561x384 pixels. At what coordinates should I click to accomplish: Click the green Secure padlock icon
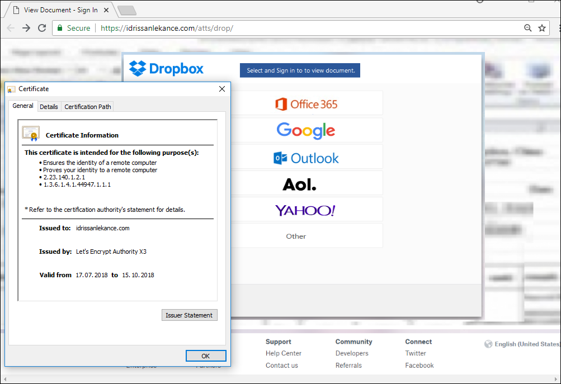click(x=60, y=28)
